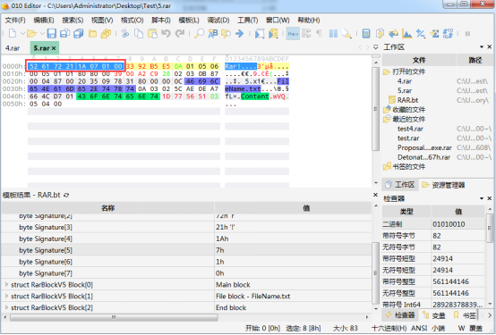Click the hex operations 10/16 icon
496x335 pixels.
coord(448,33)
